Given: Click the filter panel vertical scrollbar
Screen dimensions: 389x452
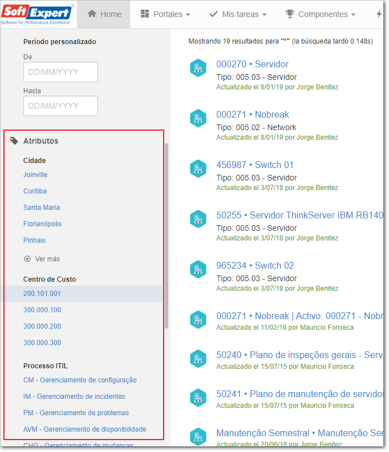Looking at the screenshot, I should point(166,236).
